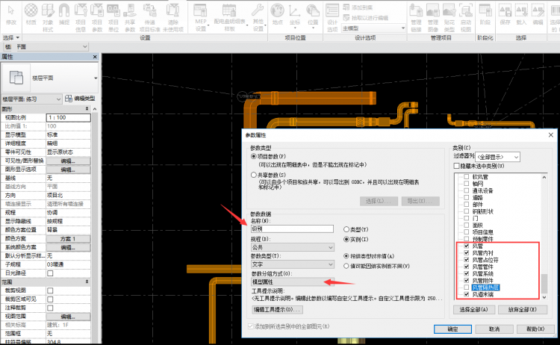Click 传递项目标准 Transfer Project Standards
This screenshot has height=345, width=560.
[x=149, y=17]
